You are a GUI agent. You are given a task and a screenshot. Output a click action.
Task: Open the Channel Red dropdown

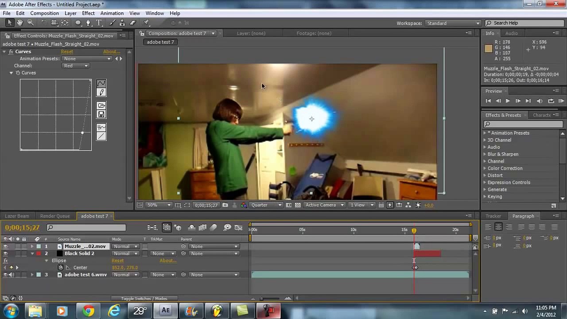[x=76, y=66]
